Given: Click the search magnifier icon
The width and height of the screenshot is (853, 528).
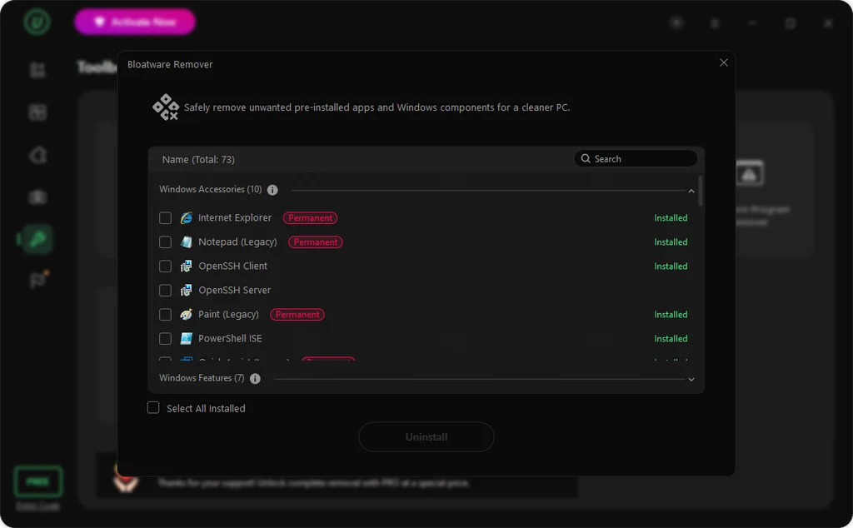Looking at the screenshot, I should pos(586,158).
